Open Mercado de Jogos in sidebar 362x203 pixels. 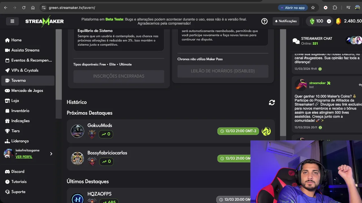point(28,91)
